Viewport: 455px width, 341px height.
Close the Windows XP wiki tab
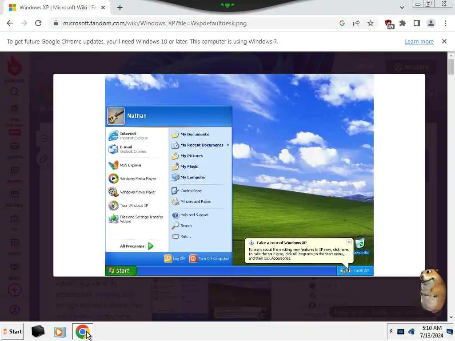[103, 8]
